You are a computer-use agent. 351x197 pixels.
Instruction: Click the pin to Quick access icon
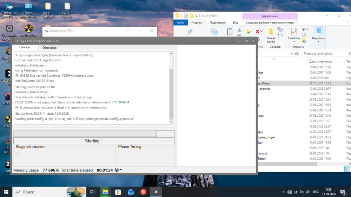(x=190, y=32)
